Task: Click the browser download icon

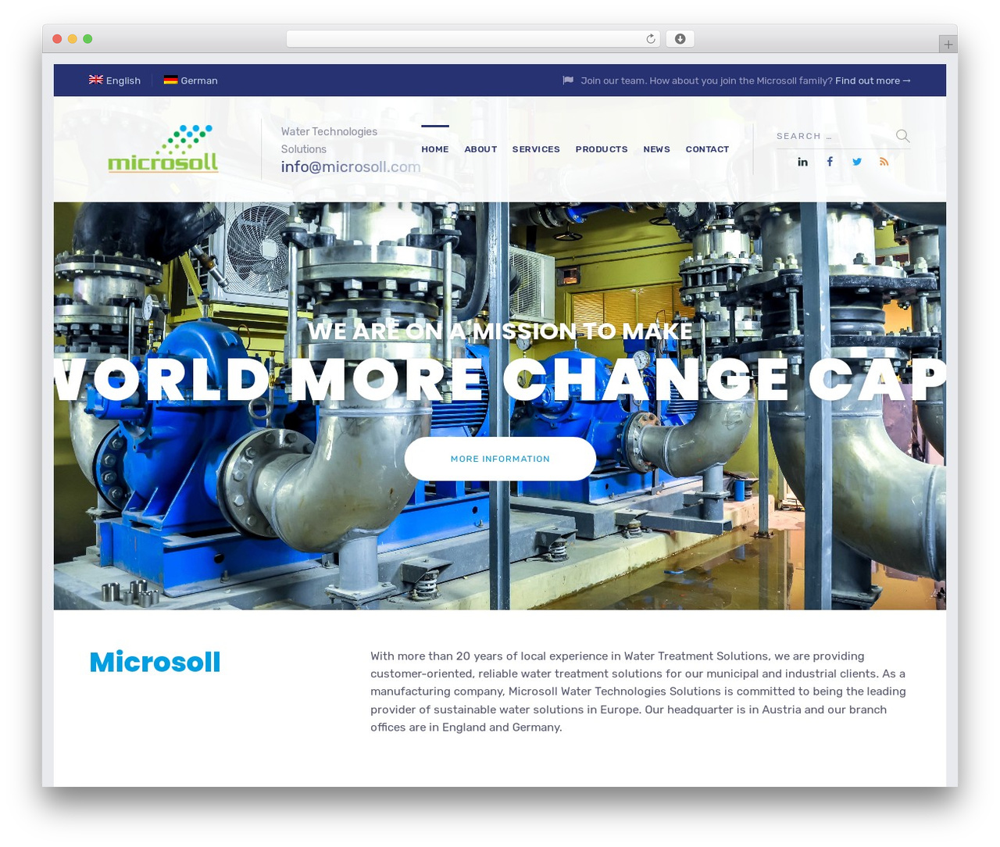Action: [x=680, y=39]
